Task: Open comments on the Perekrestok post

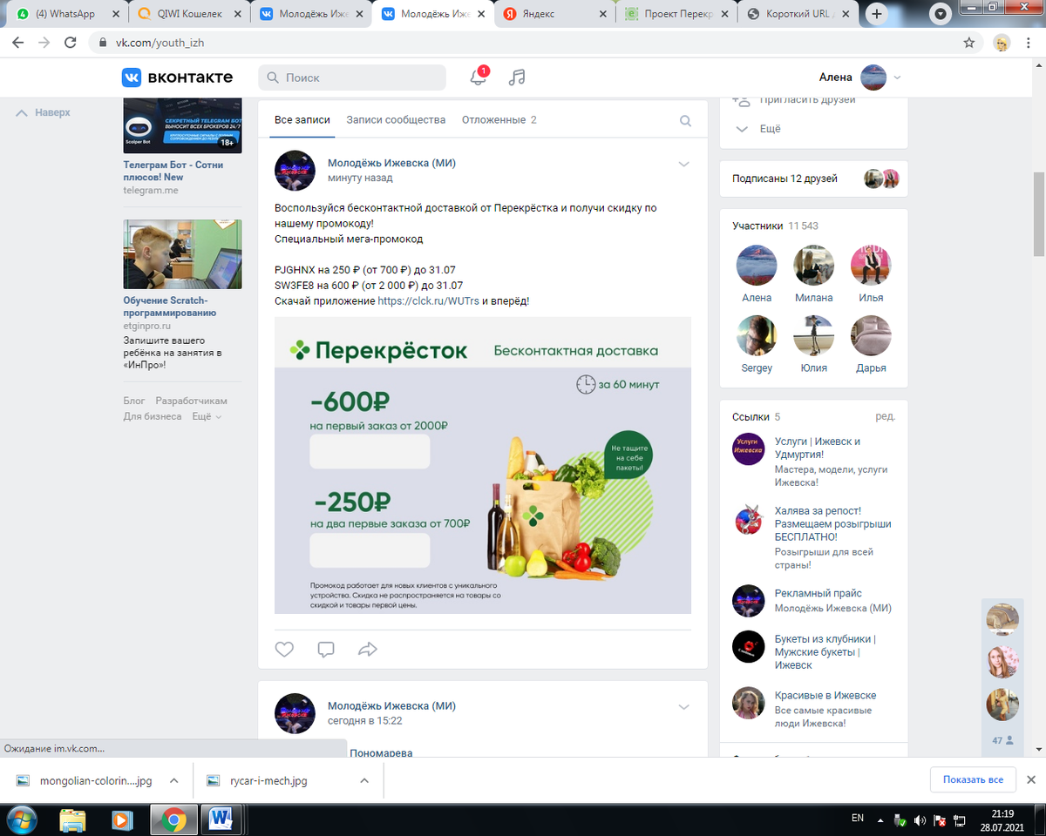Action: (326, 649)
